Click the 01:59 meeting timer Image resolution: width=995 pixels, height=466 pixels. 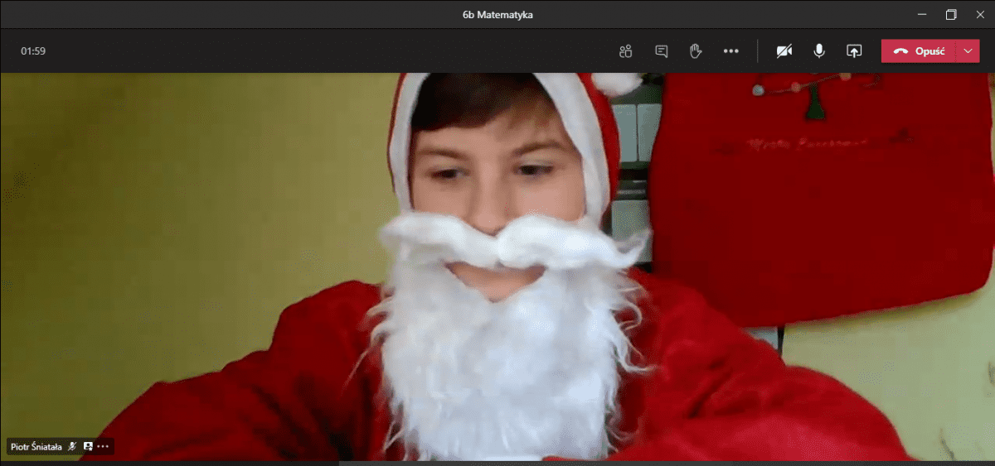[x=33, y=51]
